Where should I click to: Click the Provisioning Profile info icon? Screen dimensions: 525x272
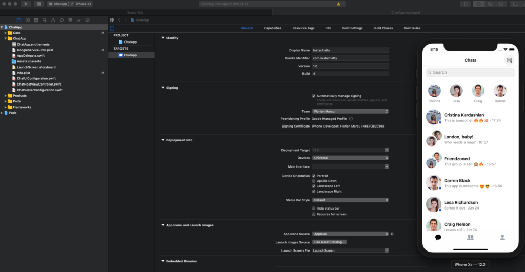point(351,118)
